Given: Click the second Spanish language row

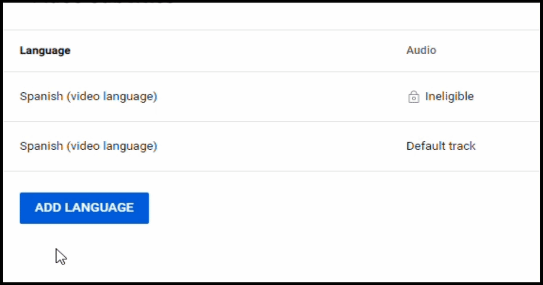Looking at the screenshot, I should click(x=181, y=146).
